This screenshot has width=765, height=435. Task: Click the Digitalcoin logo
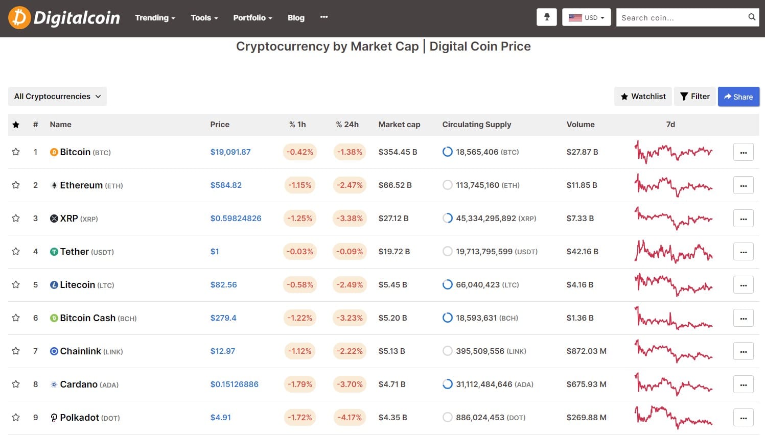[x=64, y=18]
